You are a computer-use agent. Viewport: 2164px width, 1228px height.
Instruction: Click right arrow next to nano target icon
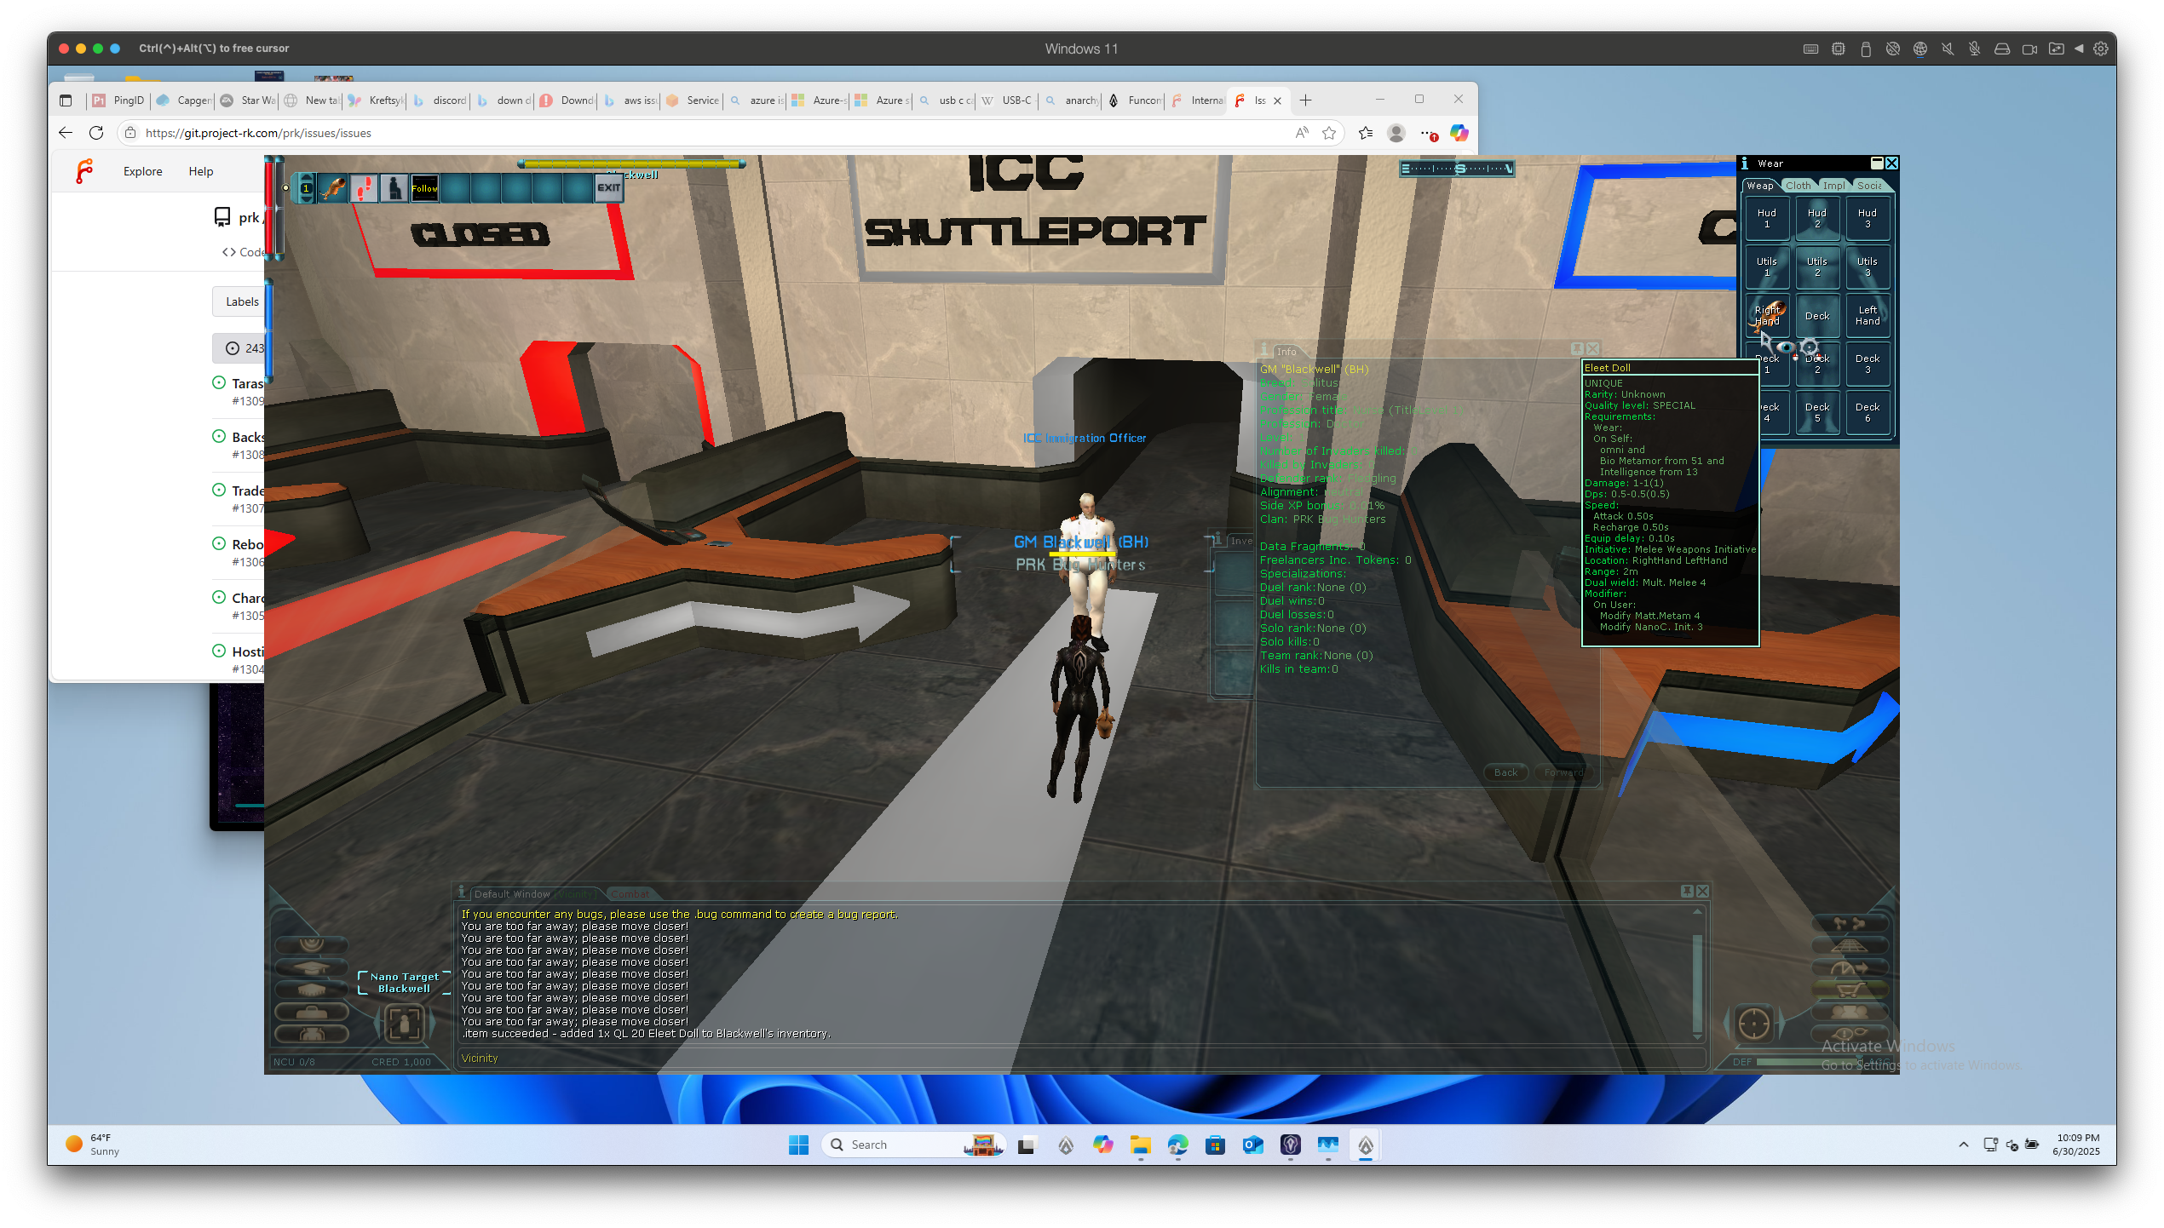431,1023
